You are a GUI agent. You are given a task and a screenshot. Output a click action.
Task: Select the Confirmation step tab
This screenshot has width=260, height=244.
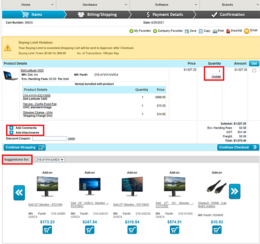(228, 14)
